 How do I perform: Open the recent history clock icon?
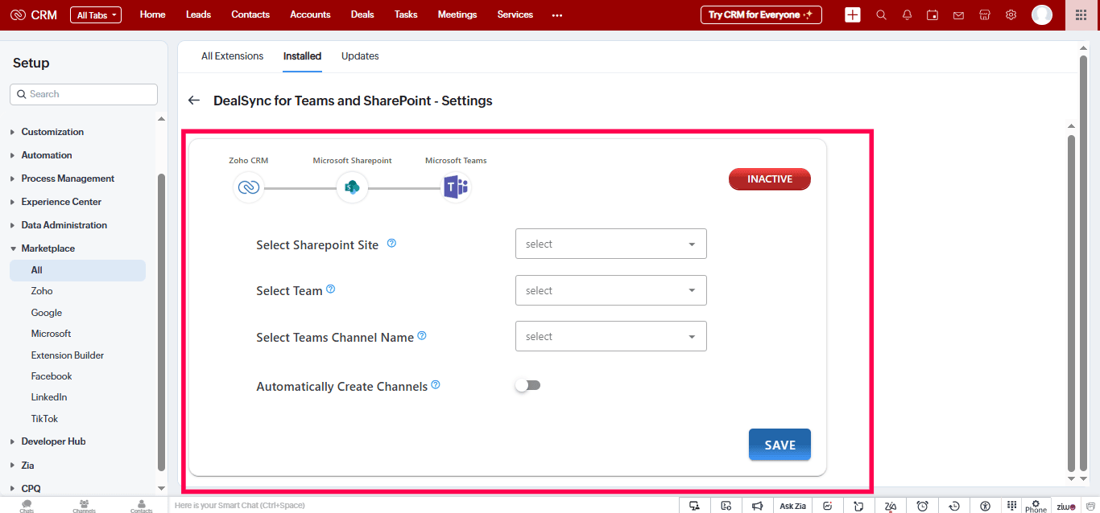pos(954,506)
